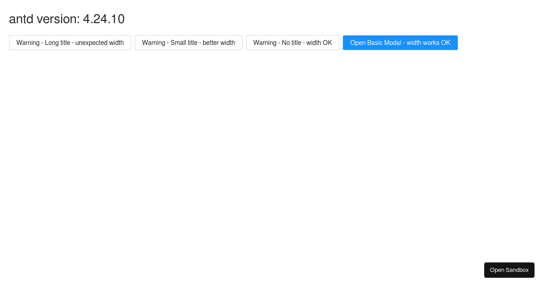Trigger the warning with better width
Screen dimensions: 545x286
pos(188,43)
